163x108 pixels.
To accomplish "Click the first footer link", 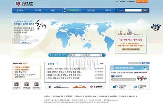I will point(47,96).
